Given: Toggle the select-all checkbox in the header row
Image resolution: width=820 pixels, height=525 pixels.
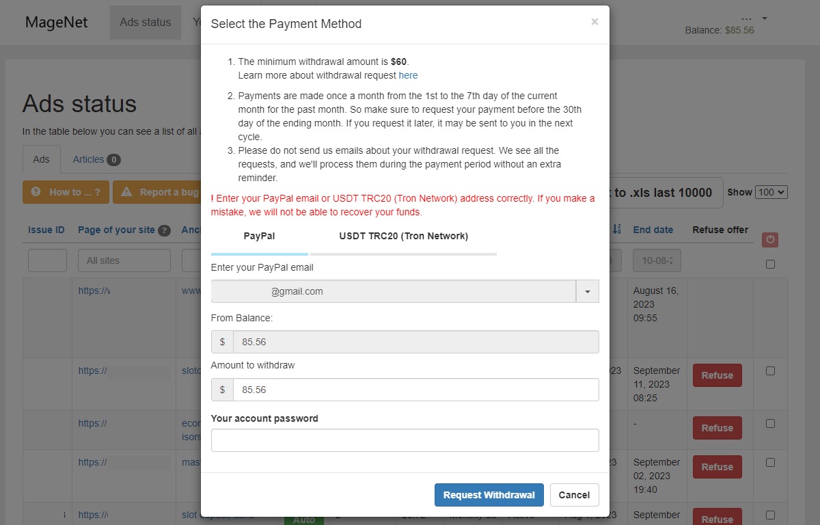Looking at the screenshot, I should click(x=770, y=265).
